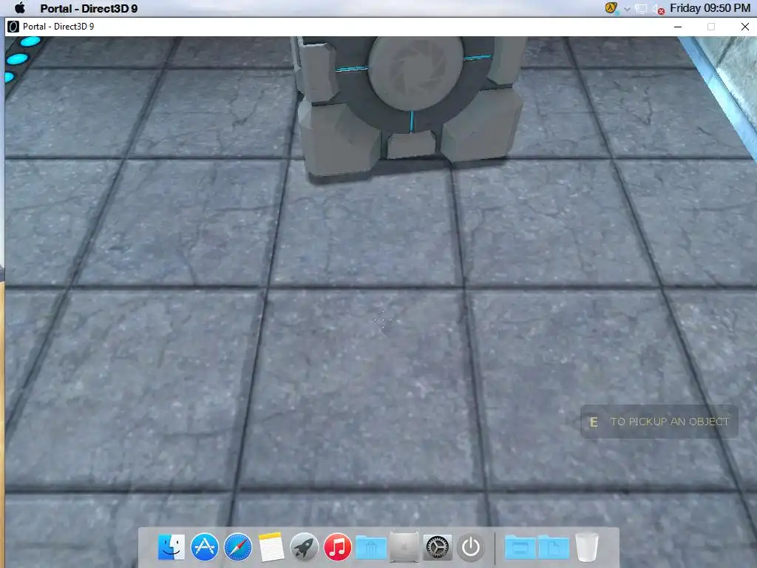Open the blue window-stack folder in dock
Viewport: 757px width, 568px height.
pos(520,548)
